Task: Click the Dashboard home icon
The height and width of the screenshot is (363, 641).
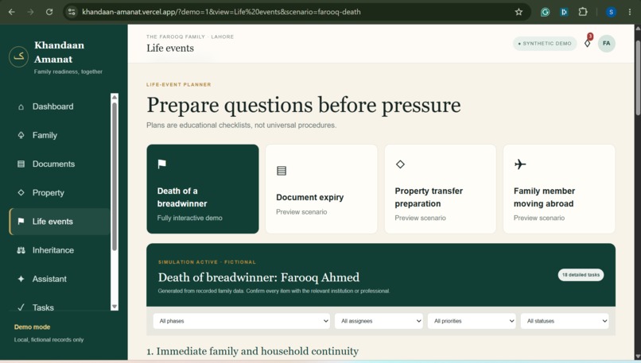Action: point(21,107)
